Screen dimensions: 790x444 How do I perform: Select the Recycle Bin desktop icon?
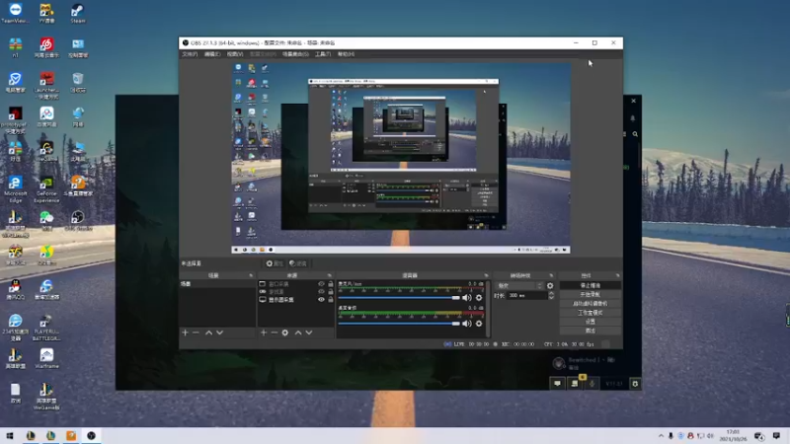[x=78, y=83]
